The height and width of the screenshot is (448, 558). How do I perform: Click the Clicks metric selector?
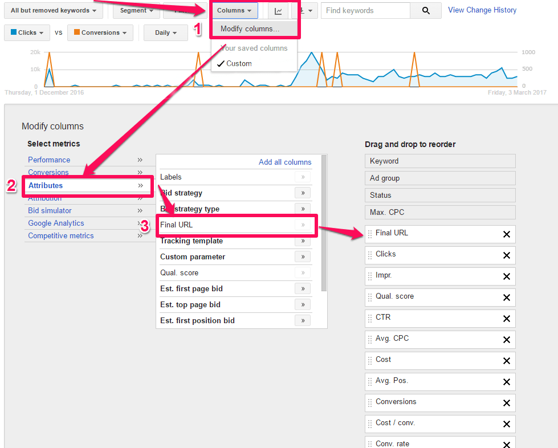(26, 32)
